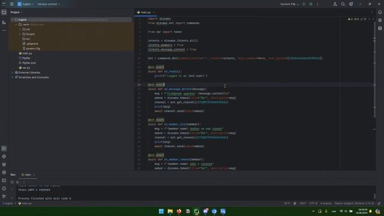Start debugging with the bug icon
Image resolution: width=384 pixels, height=216 pixels.
pos(311,4)
